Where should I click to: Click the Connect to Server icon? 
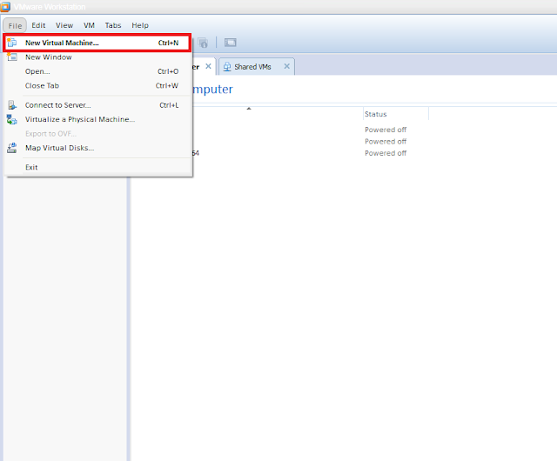(12, 105)
